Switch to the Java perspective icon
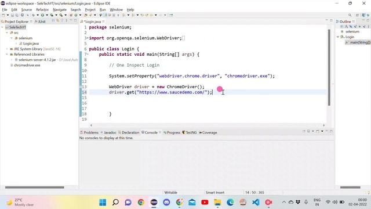 tap(363, 15)
